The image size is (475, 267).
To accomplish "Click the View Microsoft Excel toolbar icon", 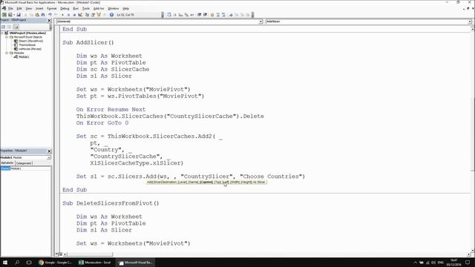I will 4,15.
